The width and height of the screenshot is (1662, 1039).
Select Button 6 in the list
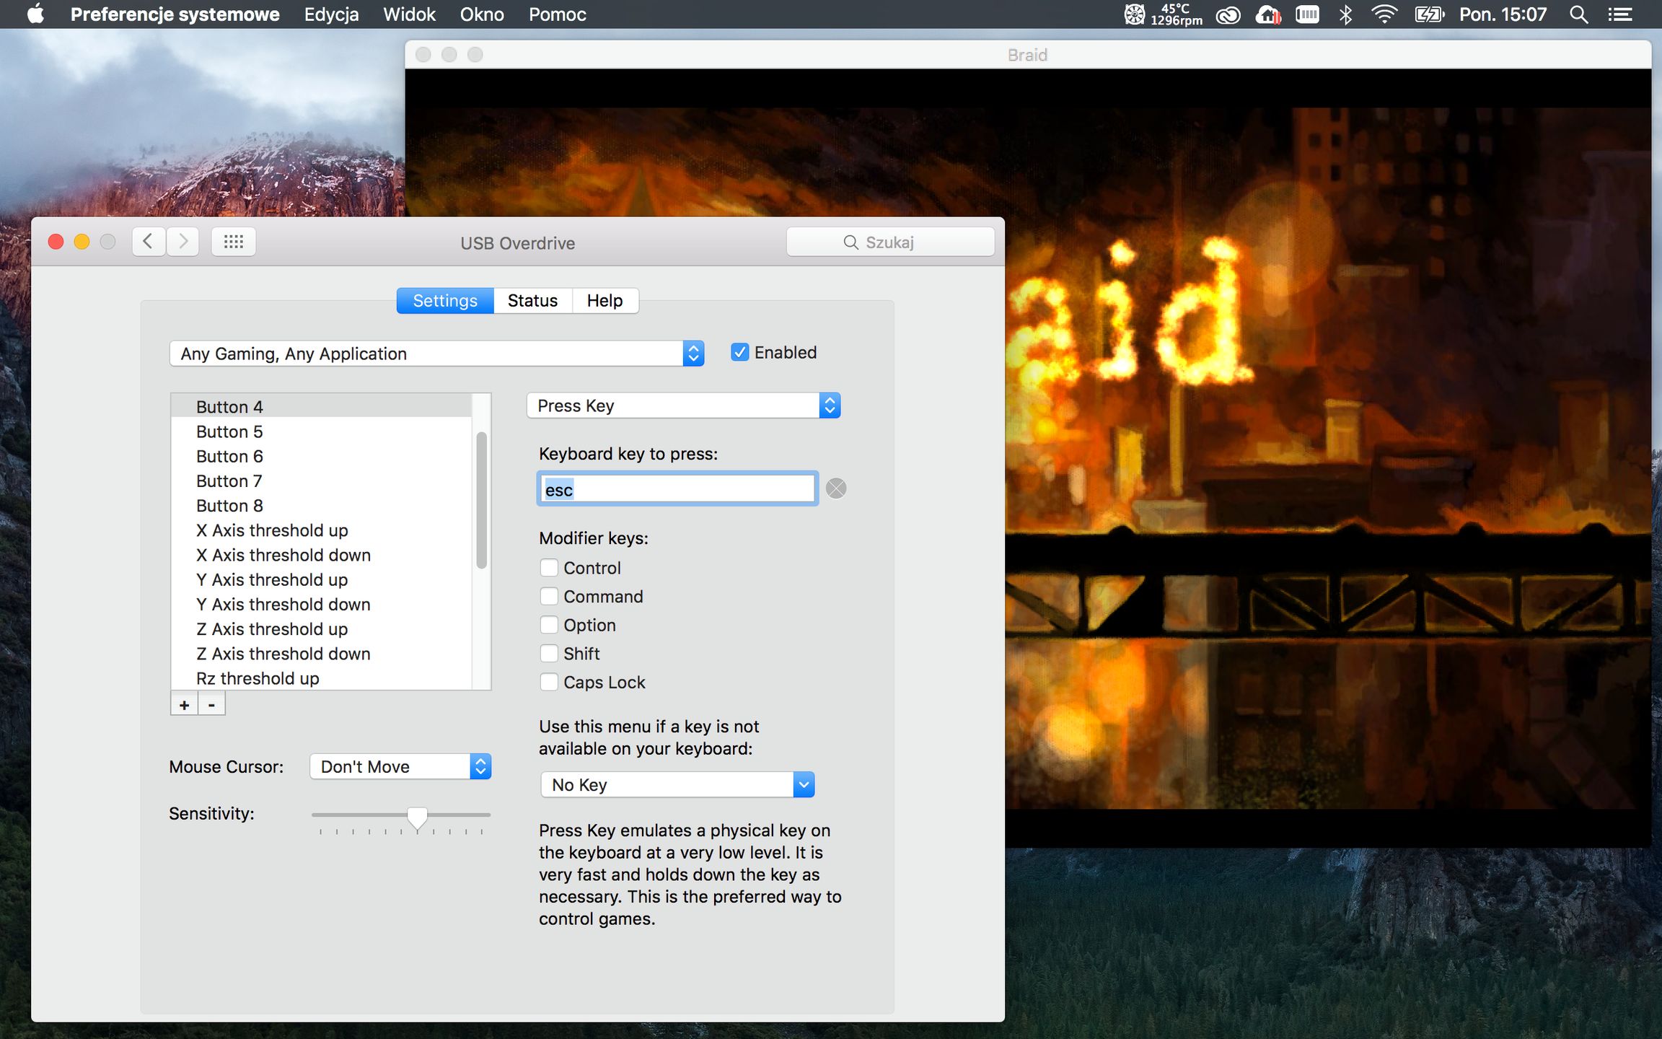coord(229,456)
